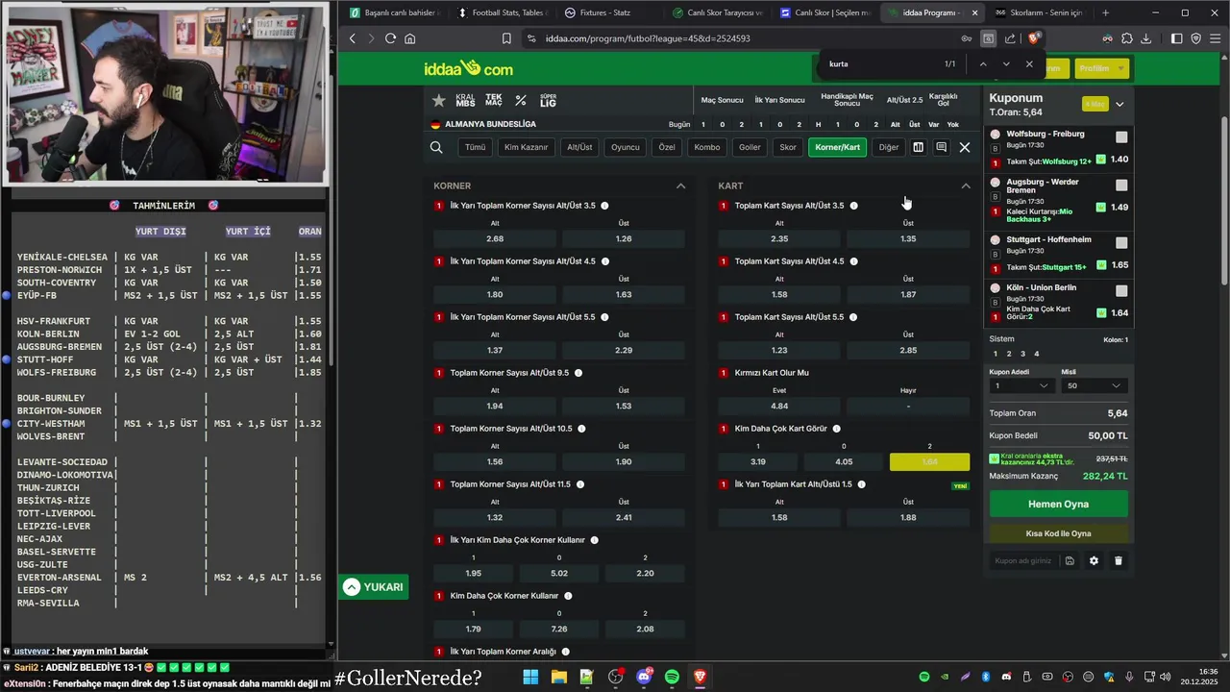
Task: Toggle checkbox for Köln - Union Berlin coupon row
Action: (x=1121, y=291)
